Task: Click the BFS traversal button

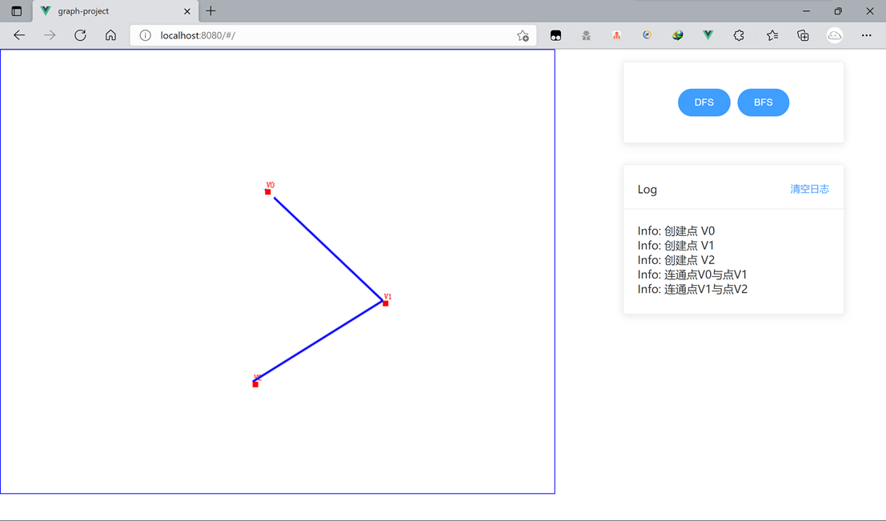Action: pos(764,102)
